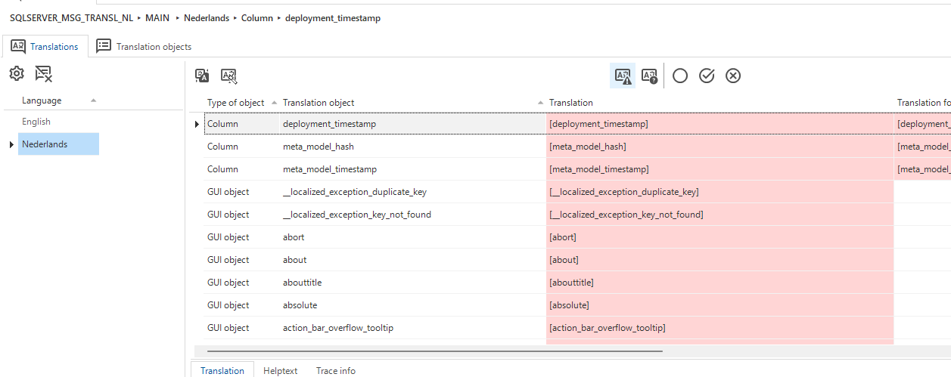This screenshot has width=951, height=377.
Task: Click the automatic translate icon in grid toolbar
Action: (202, 75)
